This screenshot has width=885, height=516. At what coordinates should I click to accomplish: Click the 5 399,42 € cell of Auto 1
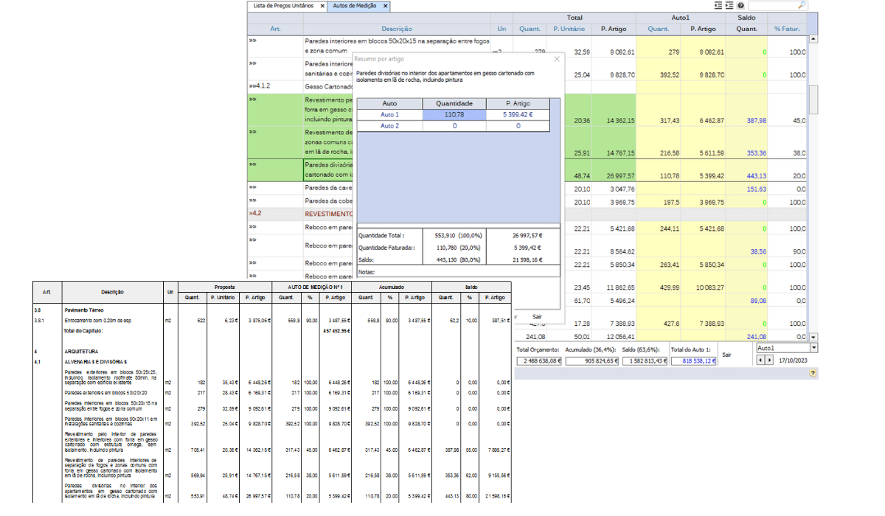[518, 114]
